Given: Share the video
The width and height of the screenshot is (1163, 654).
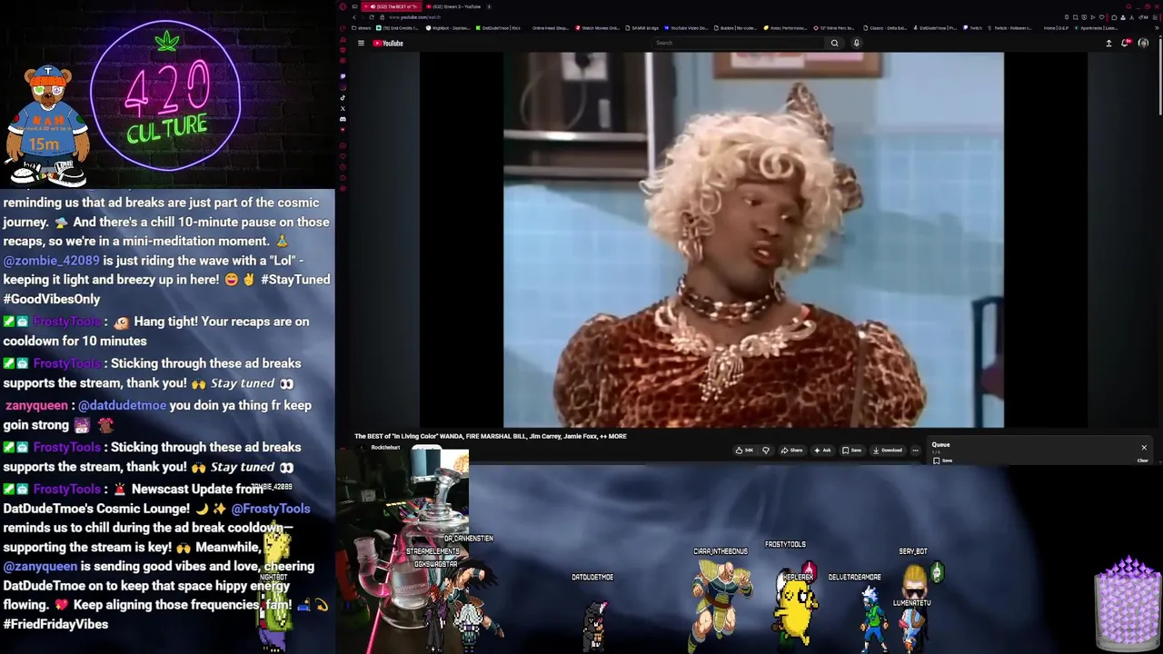Looking at the screenshot, I should 792,451.
